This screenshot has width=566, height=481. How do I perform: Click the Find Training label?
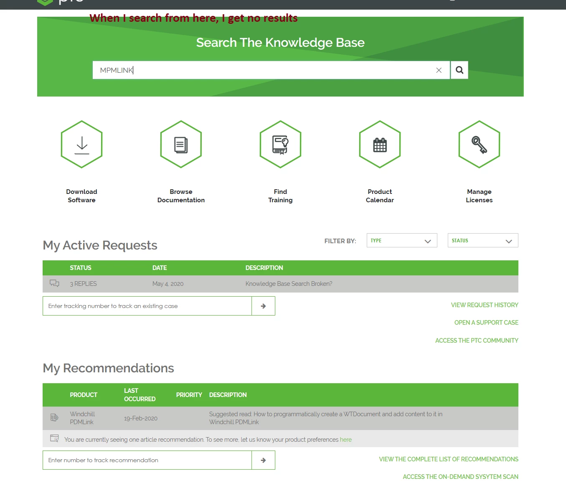280,196
